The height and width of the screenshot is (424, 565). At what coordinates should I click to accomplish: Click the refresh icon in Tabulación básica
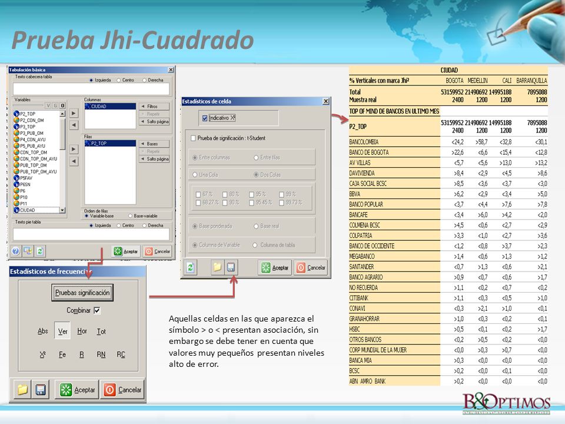(39, 251)
